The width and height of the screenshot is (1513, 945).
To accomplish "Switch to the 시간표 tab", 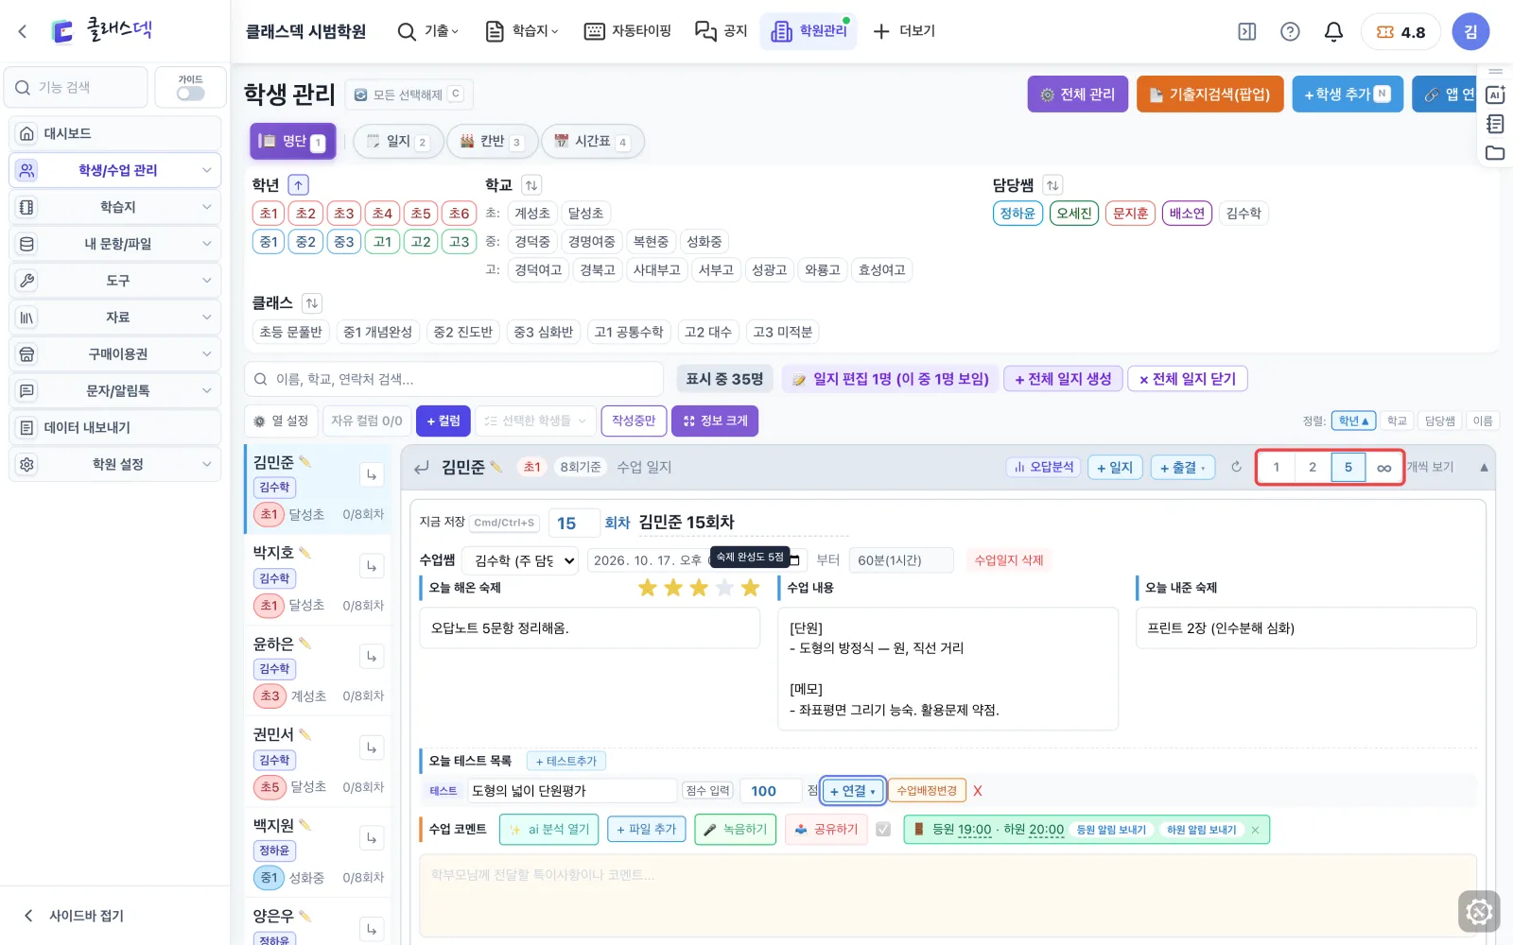I will (593, 142).
